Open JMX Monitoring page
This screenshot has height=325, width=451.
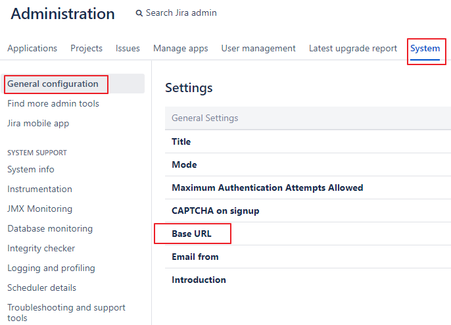coord(39,209)
